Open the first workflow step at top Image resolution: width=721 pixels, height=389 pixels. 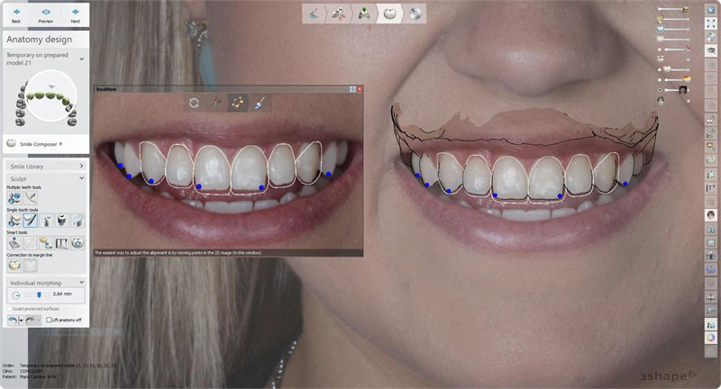coord(314,13)
